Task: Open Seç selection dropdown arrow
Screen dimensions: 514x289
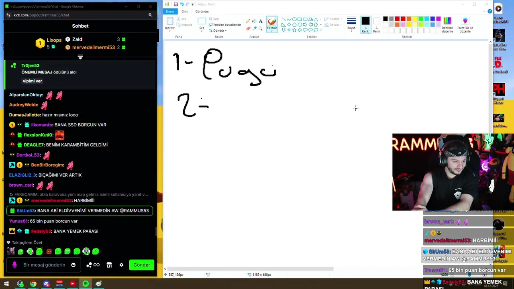Action: pyautogui.click(x=202, y=31)
